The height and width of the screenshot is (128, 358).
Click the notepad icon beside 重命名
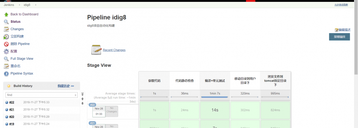click(6, 66)
